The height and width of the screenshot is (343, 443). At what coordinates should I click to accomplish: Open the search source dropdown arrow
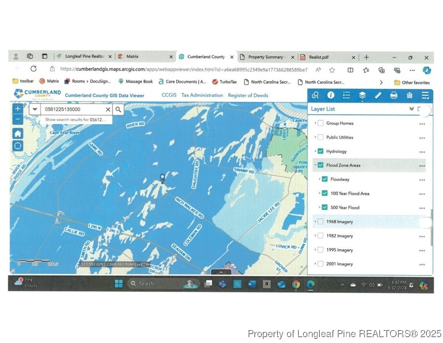[35, 109]
